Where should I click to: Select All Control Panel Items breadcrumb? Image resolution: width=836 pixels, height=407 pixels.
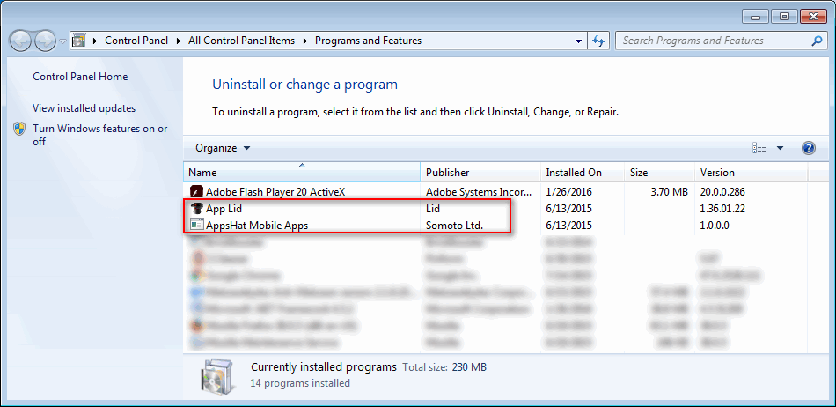coord(241,41)
